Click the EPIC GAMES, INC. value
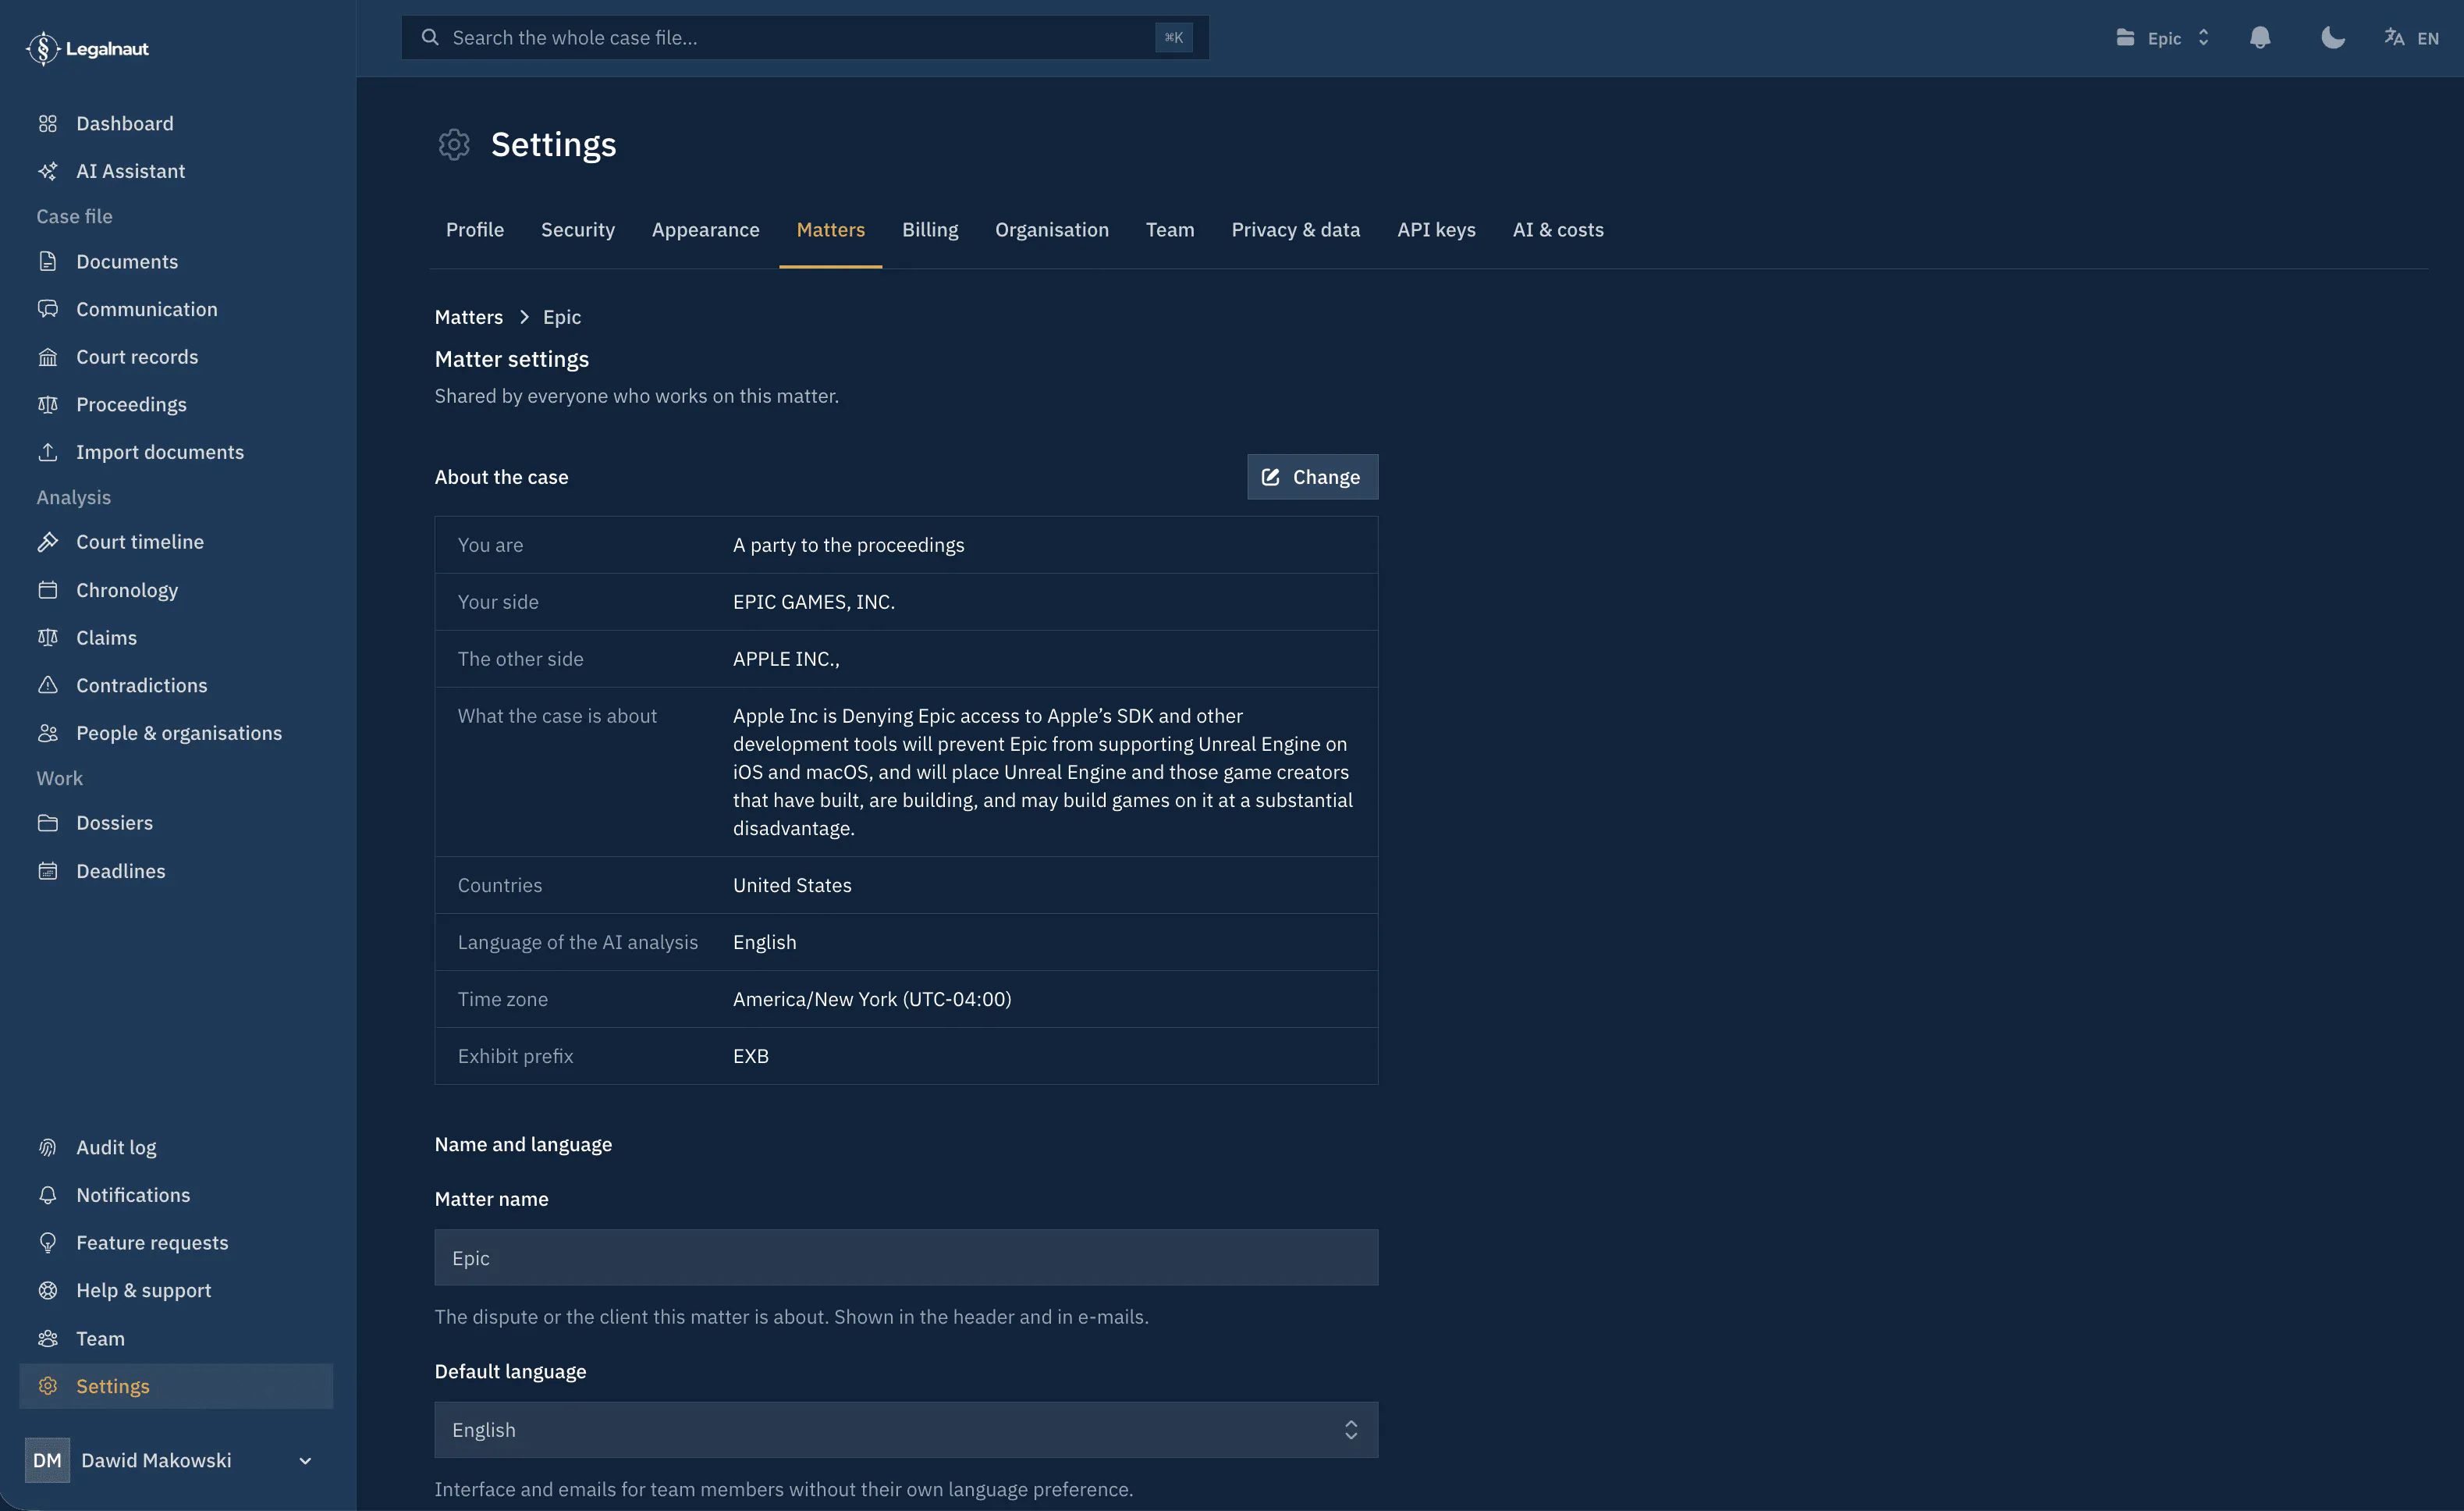Screen dimensions: 2464x1511 [814, 602]
